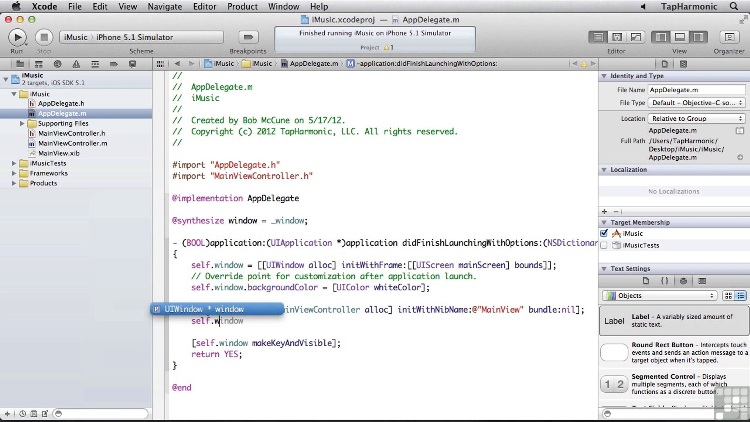Open the Editor menu
The height and width of the screenshot is (422, 750).
coord(205,6)
